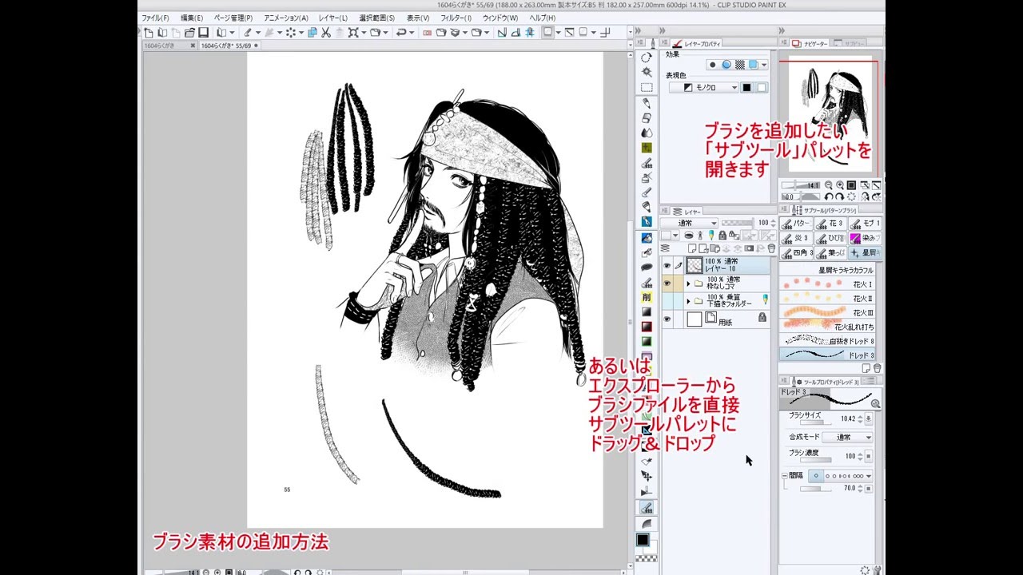Select the rectangle selection marquee tool

(647, 88)
